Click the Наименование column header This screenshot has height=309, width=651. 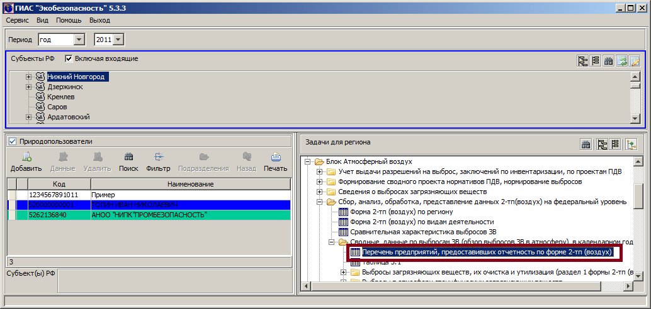(190, 184)
